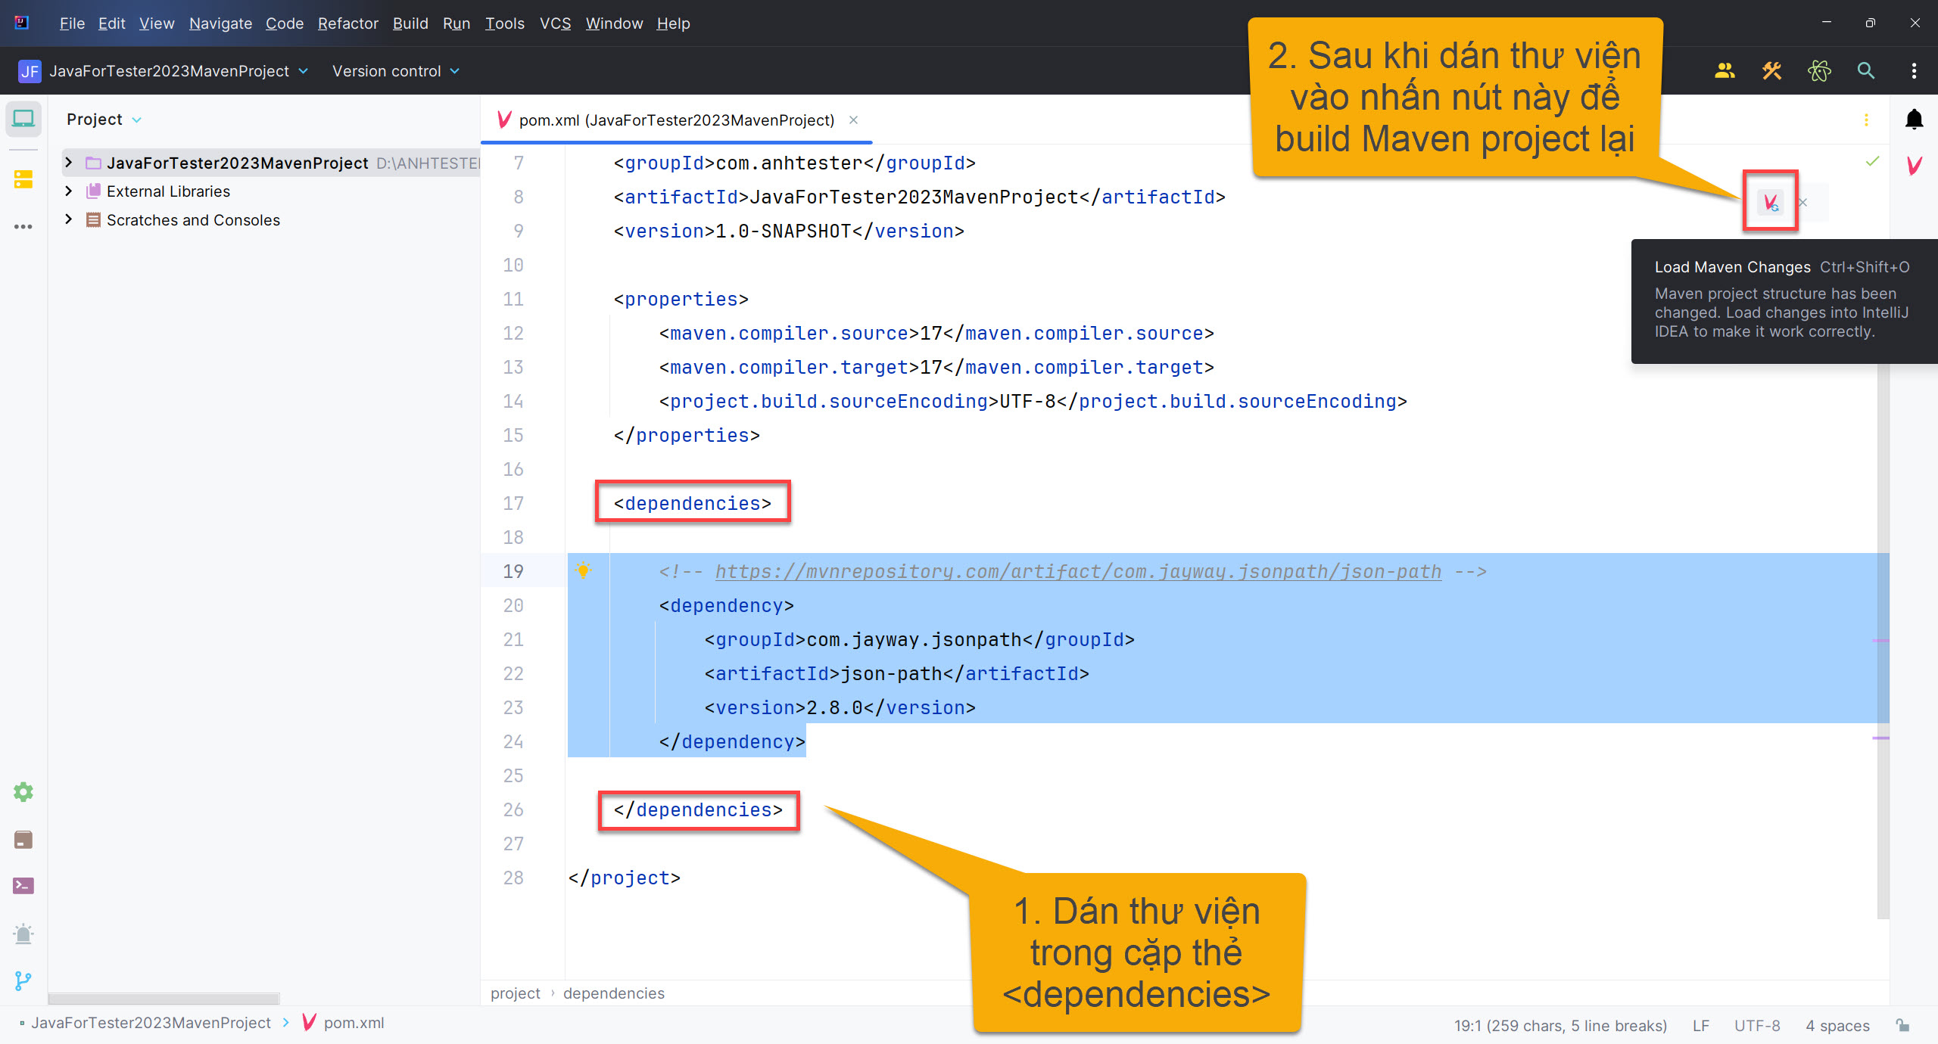The width and height of the screenshot is (1938, 1044).
Task: Click the com.anhtester groupId text
Action: (x=789, y=163)
